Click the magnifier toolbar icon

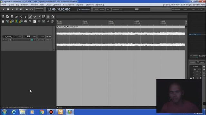point(25,21)
